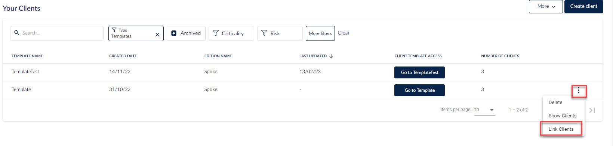Viewport: 613px width, 146px height.
Task: Click the Archived box icon
Action: click(174, 33)
